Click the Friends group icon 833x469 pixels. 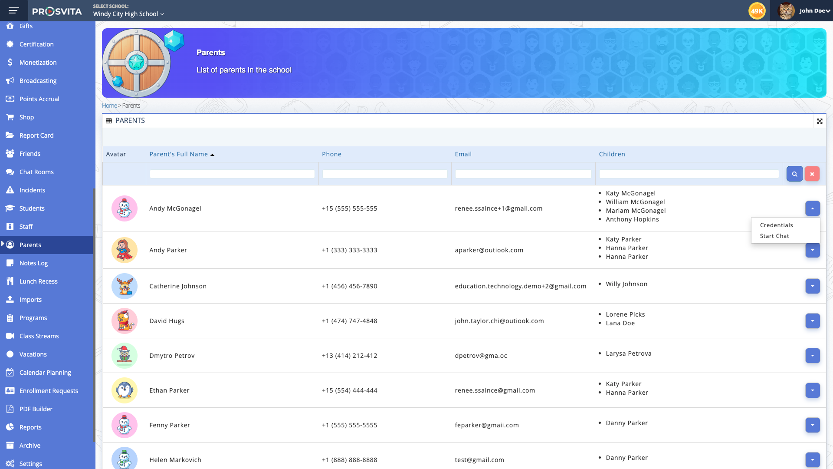point(10,154)
